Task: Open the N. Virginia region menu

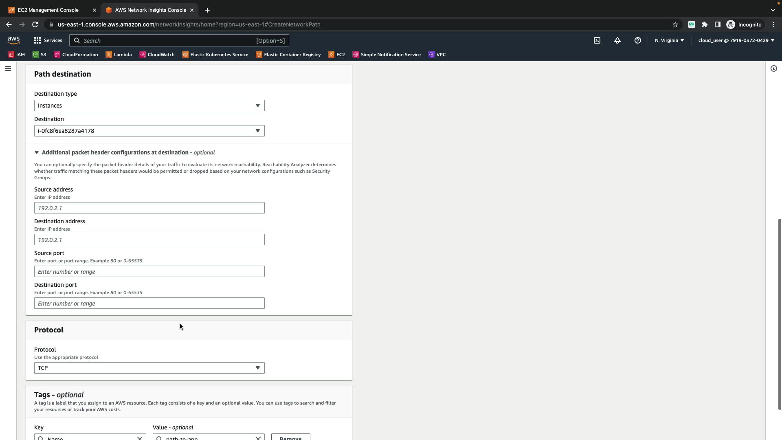Action: (669, 40)
